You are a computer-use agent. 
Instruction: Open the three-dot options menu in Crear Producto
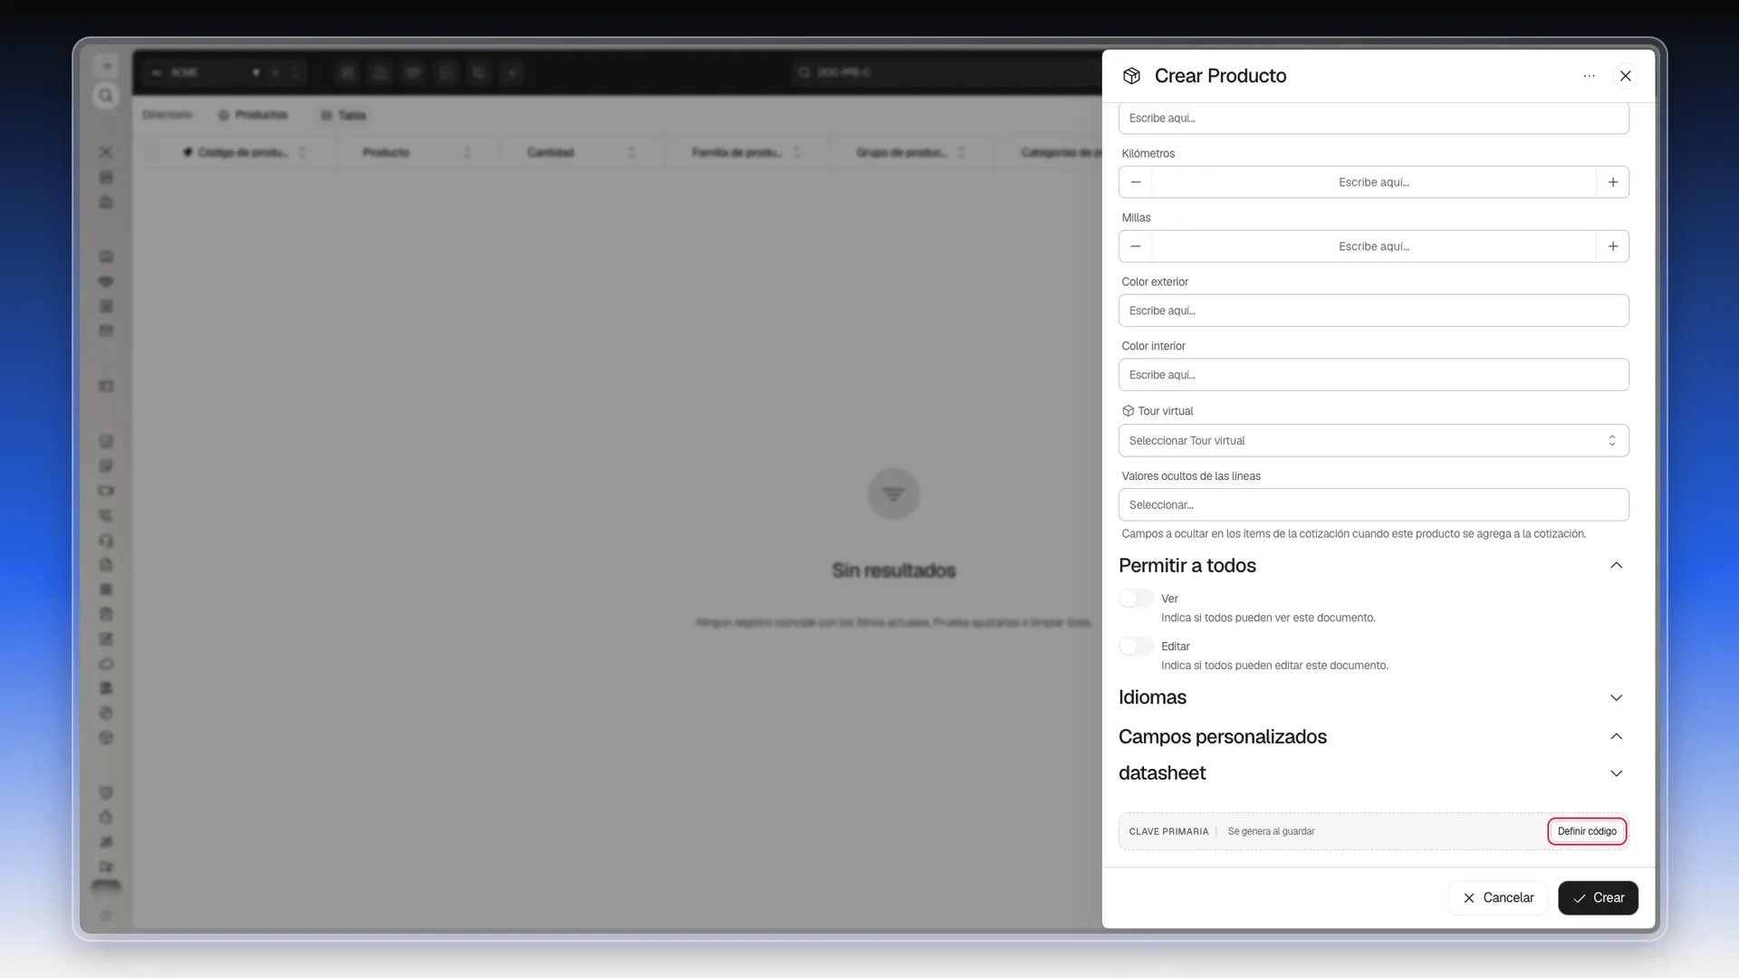coord(1589,76)
